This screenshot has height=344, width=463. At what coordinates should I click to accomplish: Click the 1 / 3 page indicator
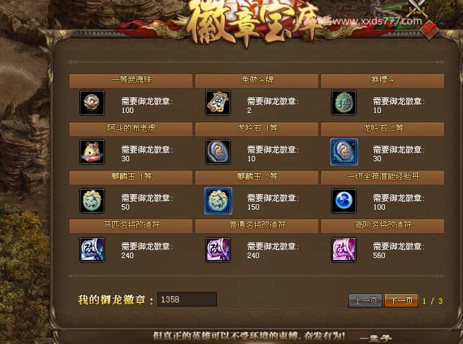432,301
